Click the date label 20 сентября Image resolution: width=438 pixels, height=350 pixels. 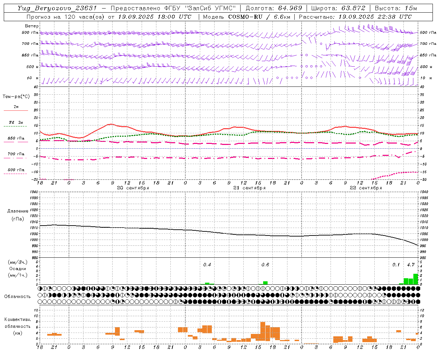click(133, 188)
